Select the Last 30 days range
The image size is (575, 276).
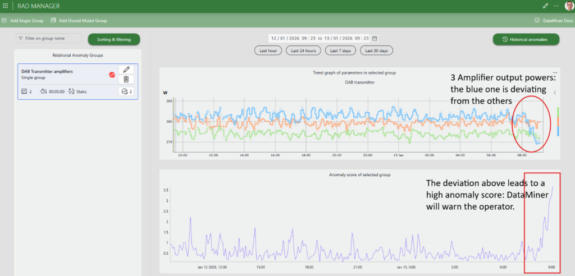[x=376, y=50]
